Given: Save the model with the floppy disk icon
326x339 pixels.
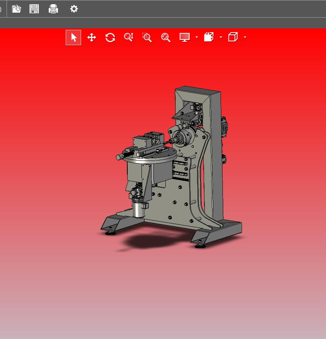Looking at the screenshot, I should pyautogui.click(x=34, y=9).
